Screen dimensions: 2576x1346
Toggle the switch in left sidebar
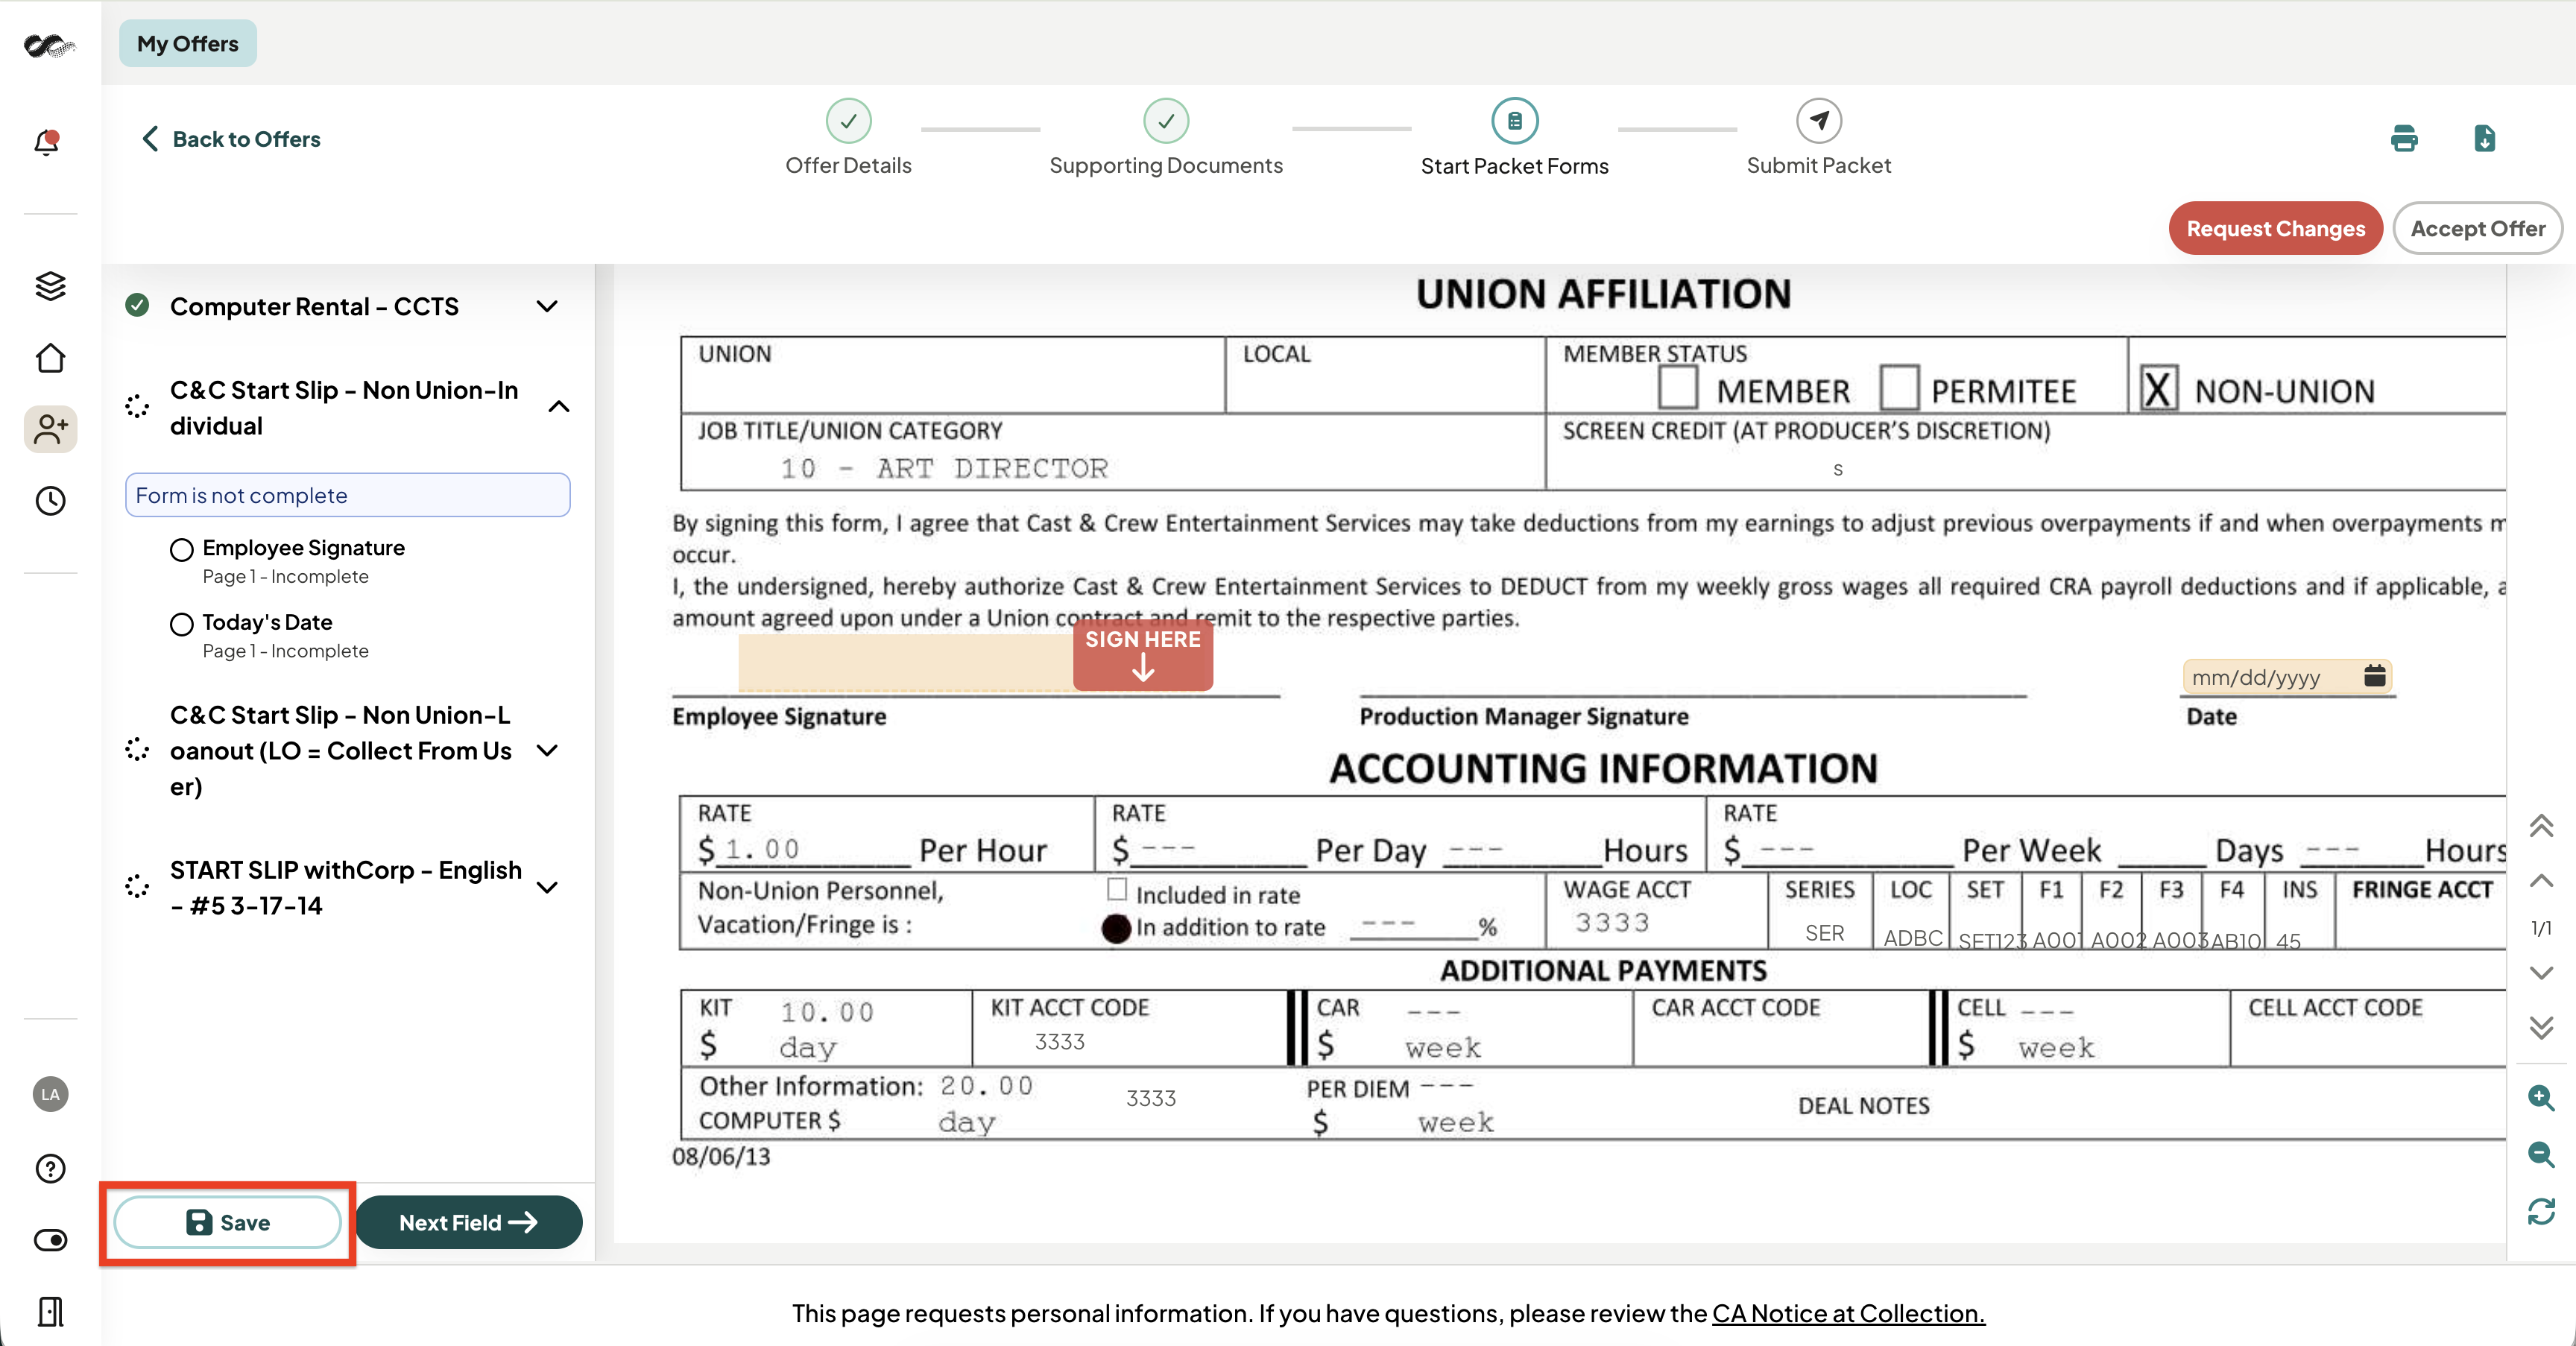click(x=50, y=1240)
